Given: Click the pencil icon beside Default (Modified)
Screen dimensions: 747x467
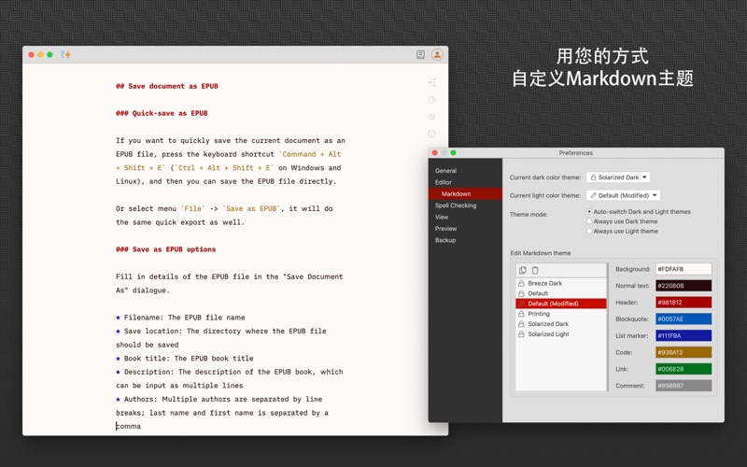Looking at the screenshot, I should (521, 304).
